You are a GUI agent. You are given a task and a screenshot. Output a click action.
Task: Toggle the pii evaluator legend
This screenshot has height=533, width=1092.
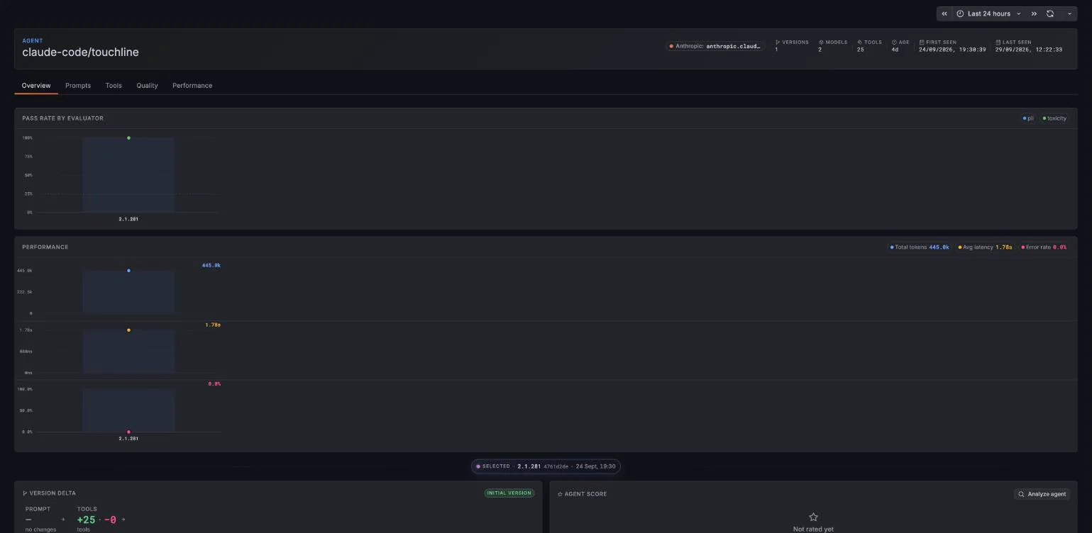1028,118
